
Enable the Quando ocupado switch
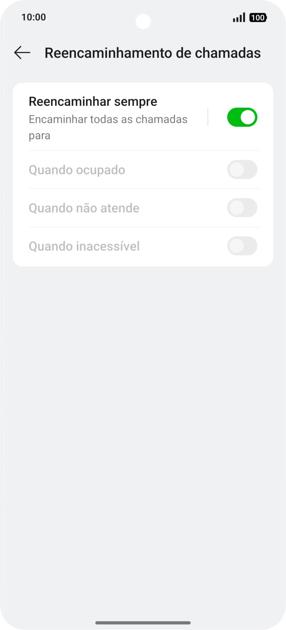click(242, 170)
